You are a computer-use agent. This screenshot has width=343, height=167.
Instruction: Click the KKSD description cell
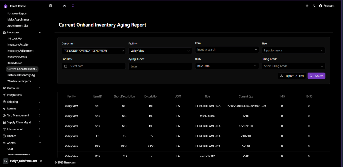pos(151,146)
